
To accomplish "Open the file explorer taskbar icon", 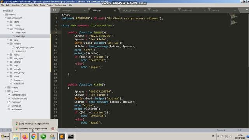I will coord(16,136).
